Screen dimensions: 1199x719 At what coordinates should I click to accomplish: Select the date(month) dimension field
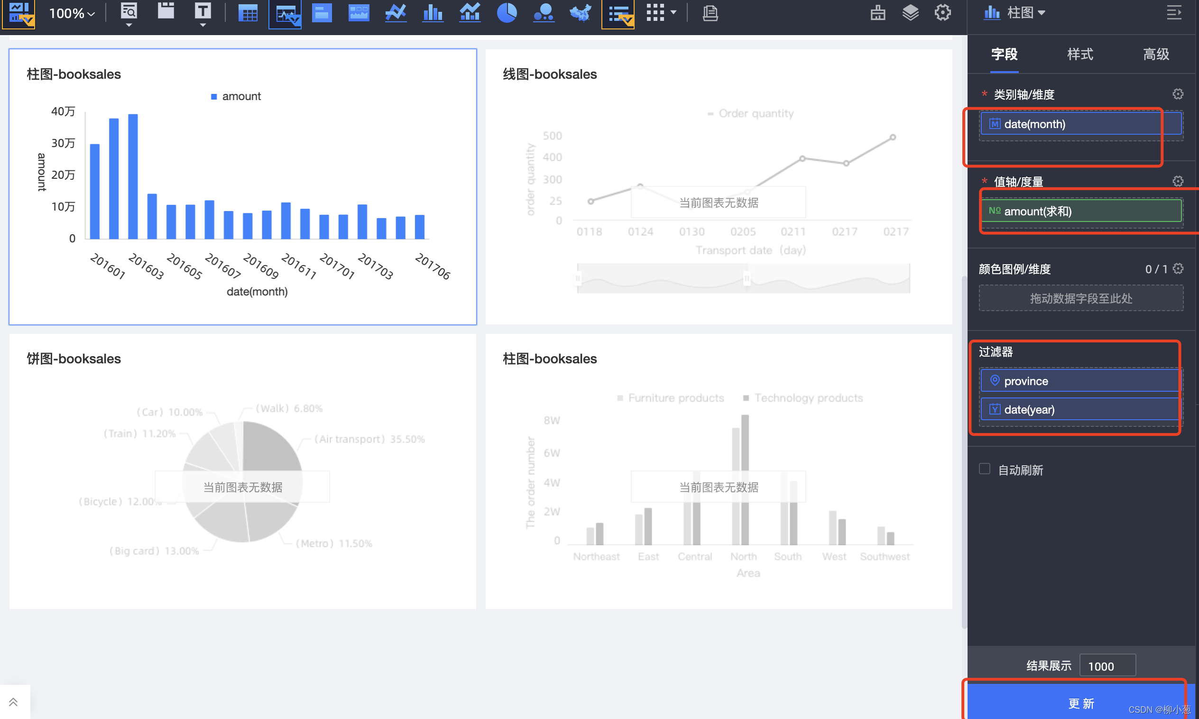(1081, 124)
